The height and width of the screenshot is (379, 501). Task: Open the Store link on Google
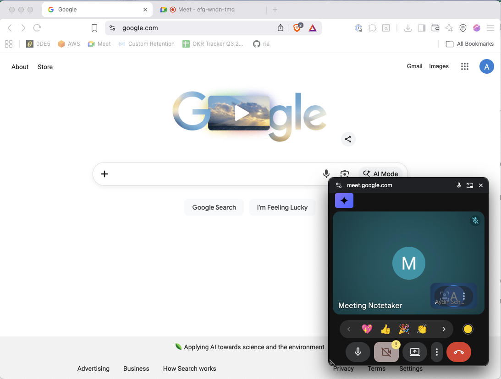pyautogui.click(x=45, y=67)
